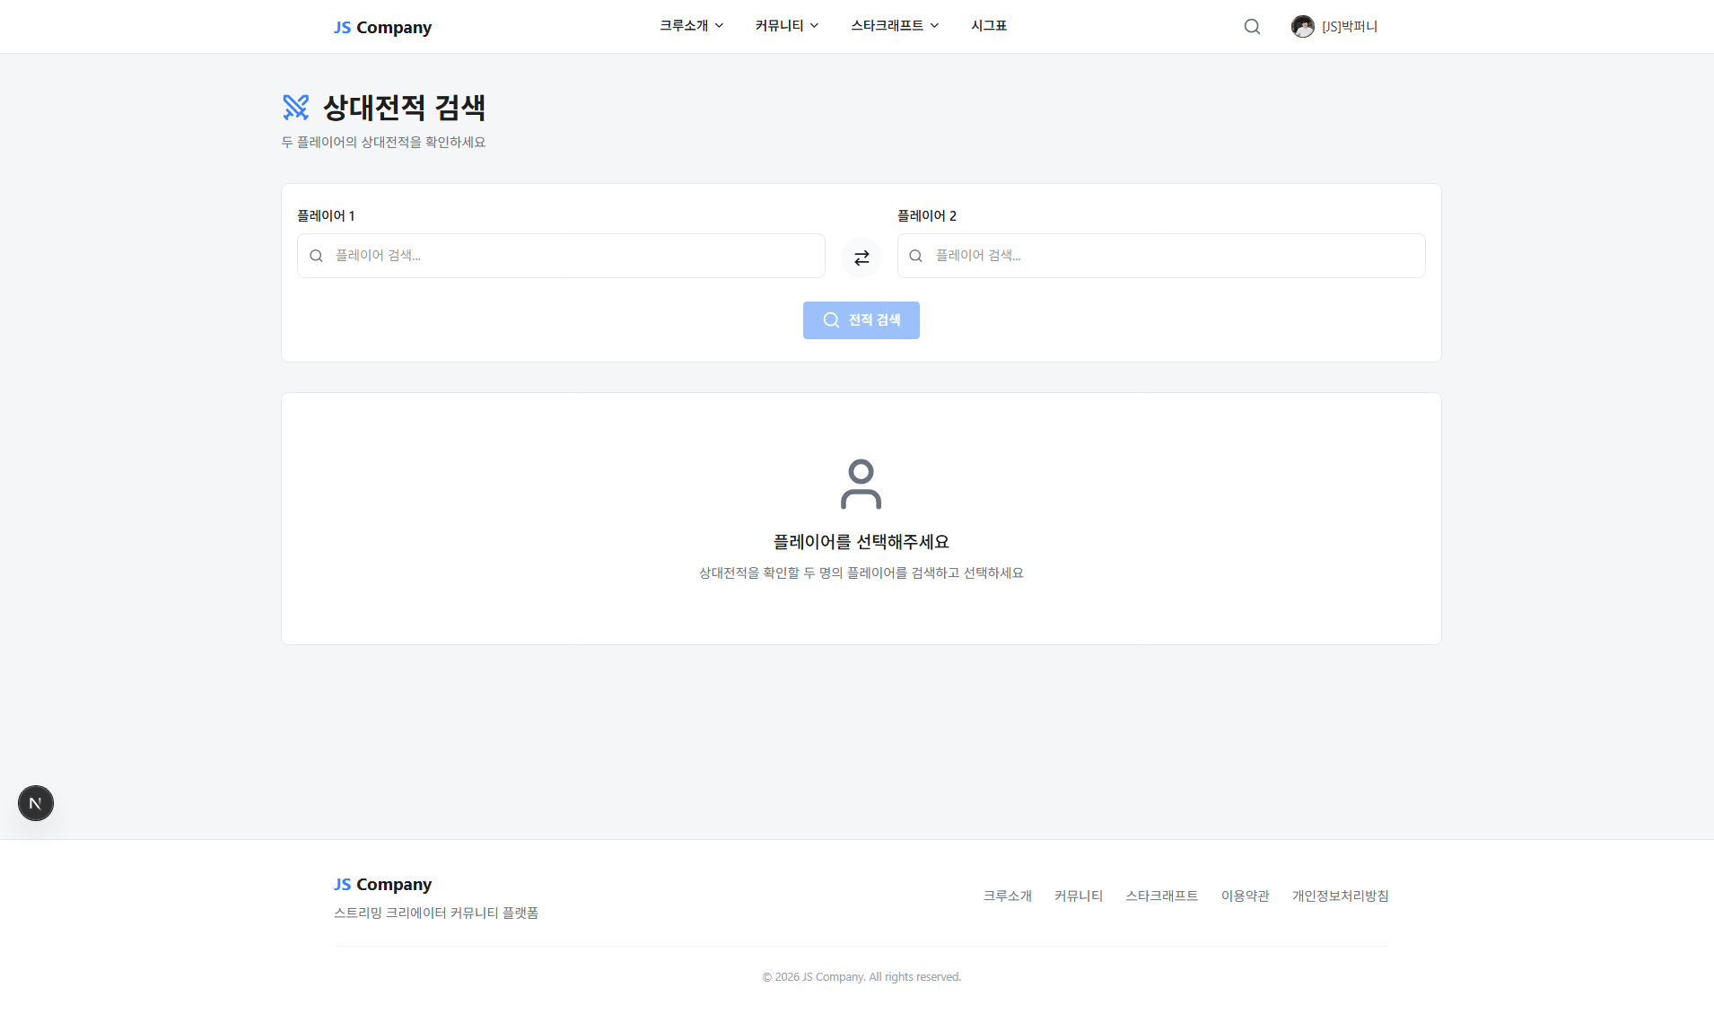Open the 시그표 menu item
The height and width of the screenshot is (1014, 1714).
click(x=989, y=26)
